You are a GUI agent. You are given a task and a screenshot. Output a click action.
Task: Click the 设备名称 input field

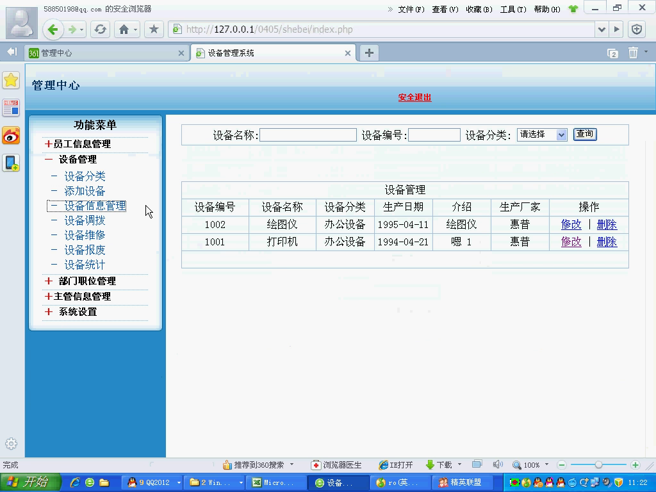pos(308,135)
